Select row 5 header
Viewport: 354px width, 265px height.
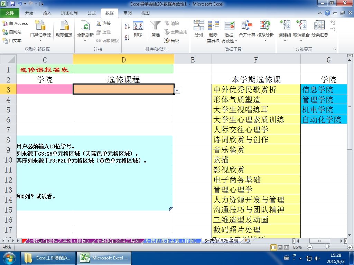pyautogui.click(x=8, y=110)
